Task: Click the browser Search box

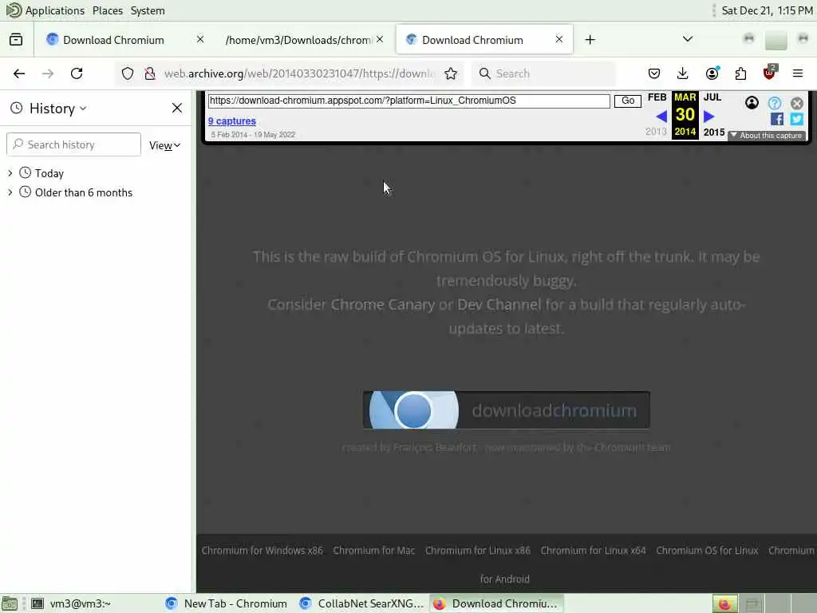Action: point(543,73)
